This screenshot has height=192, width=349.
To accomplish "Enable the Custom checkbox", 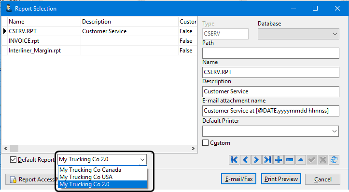I will pos(206,143).
